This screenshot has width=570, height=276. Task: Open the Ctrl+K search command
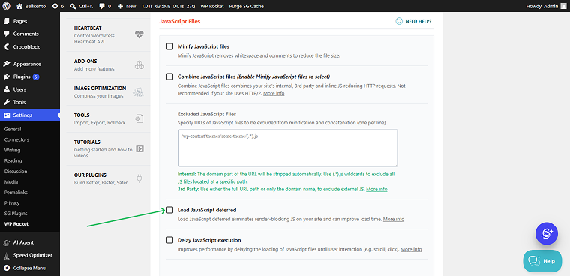(82, 6)
